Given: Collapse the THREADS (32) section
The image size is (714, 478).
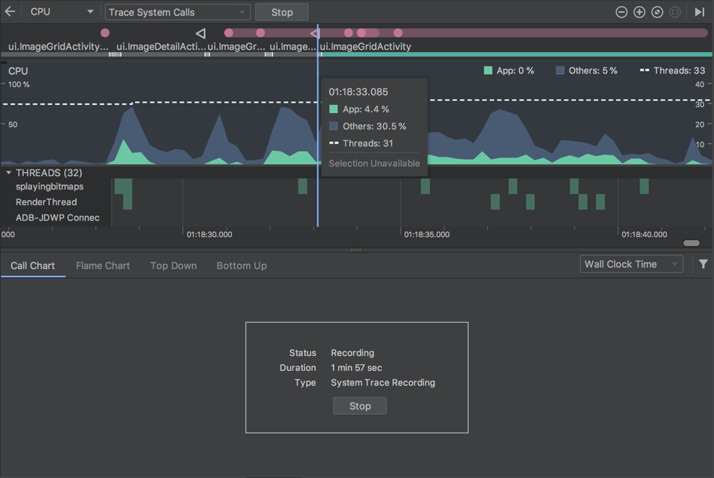Looking at the screenshot, I should [x=9, y=172].
